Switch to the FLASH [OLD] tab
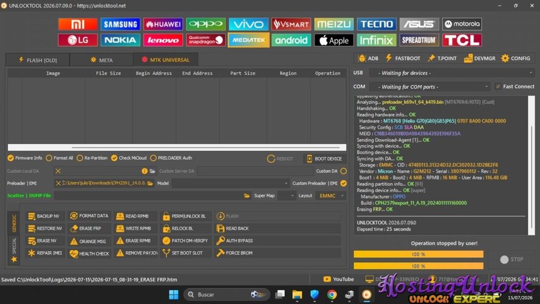Image resolution: width=540 pixels, height=304 pixels. (x=38, y=60)
